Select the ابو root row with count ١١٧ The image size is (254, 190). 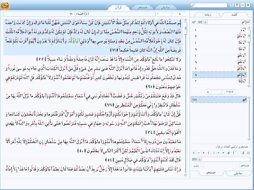219,99
